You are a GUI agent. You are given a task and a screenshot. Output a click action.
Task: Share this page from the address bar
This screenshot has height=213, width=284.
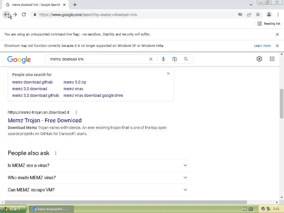pyautogui.click(x=249, y=14)
